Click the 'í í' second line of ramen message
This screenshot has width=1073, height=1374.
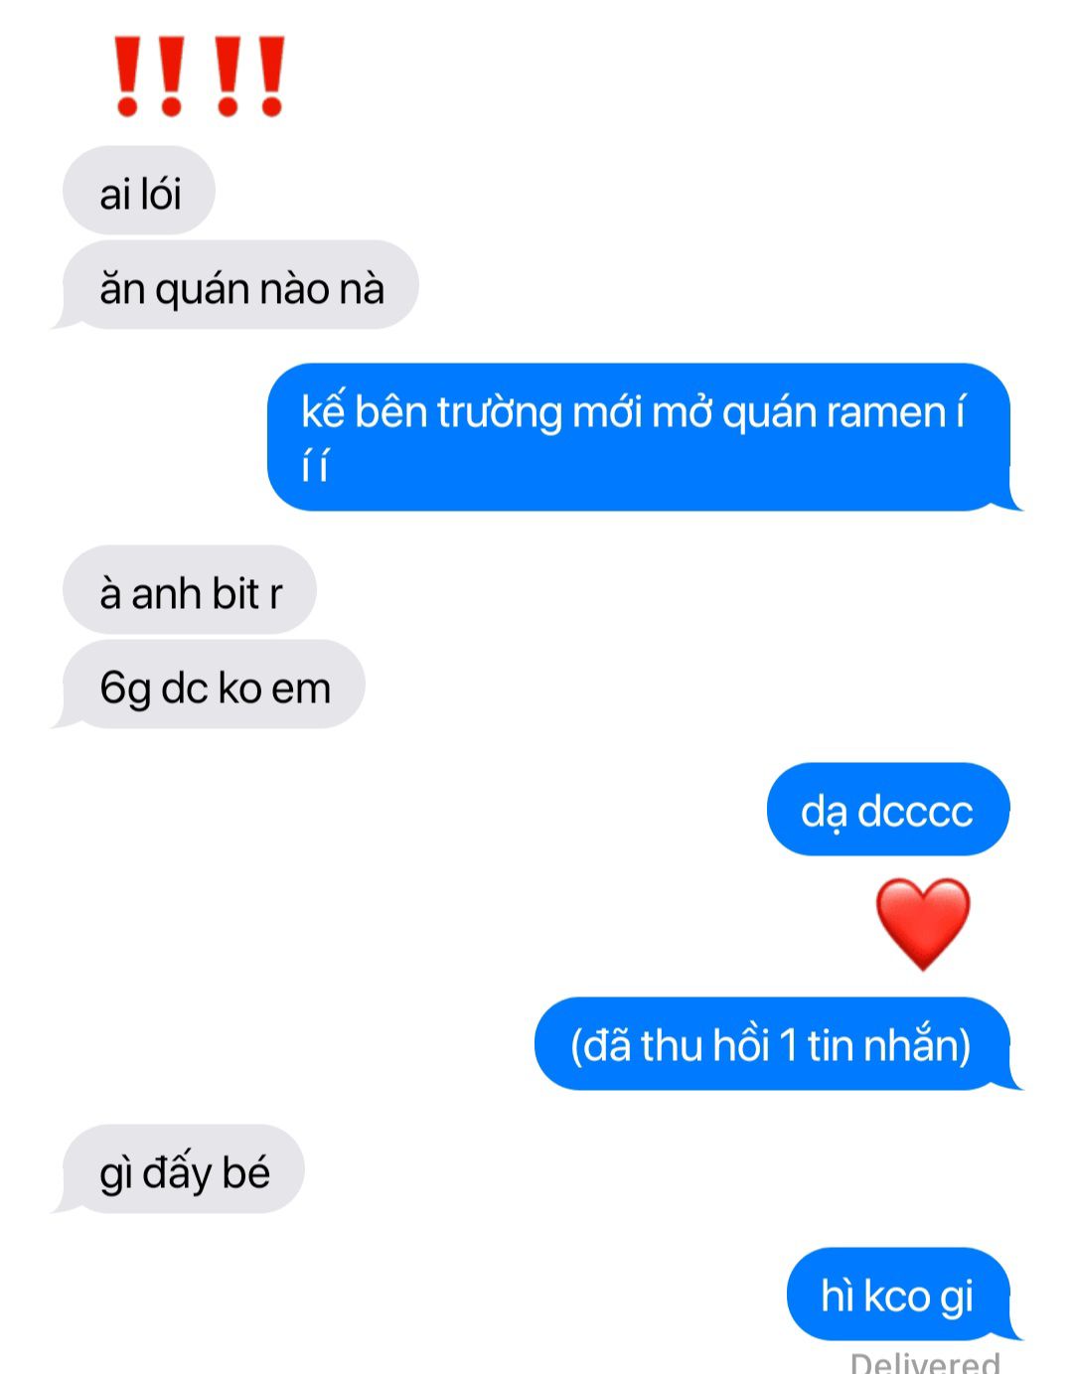314,465
